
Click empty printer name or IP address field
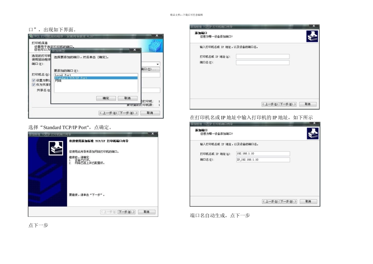[263, 57]
